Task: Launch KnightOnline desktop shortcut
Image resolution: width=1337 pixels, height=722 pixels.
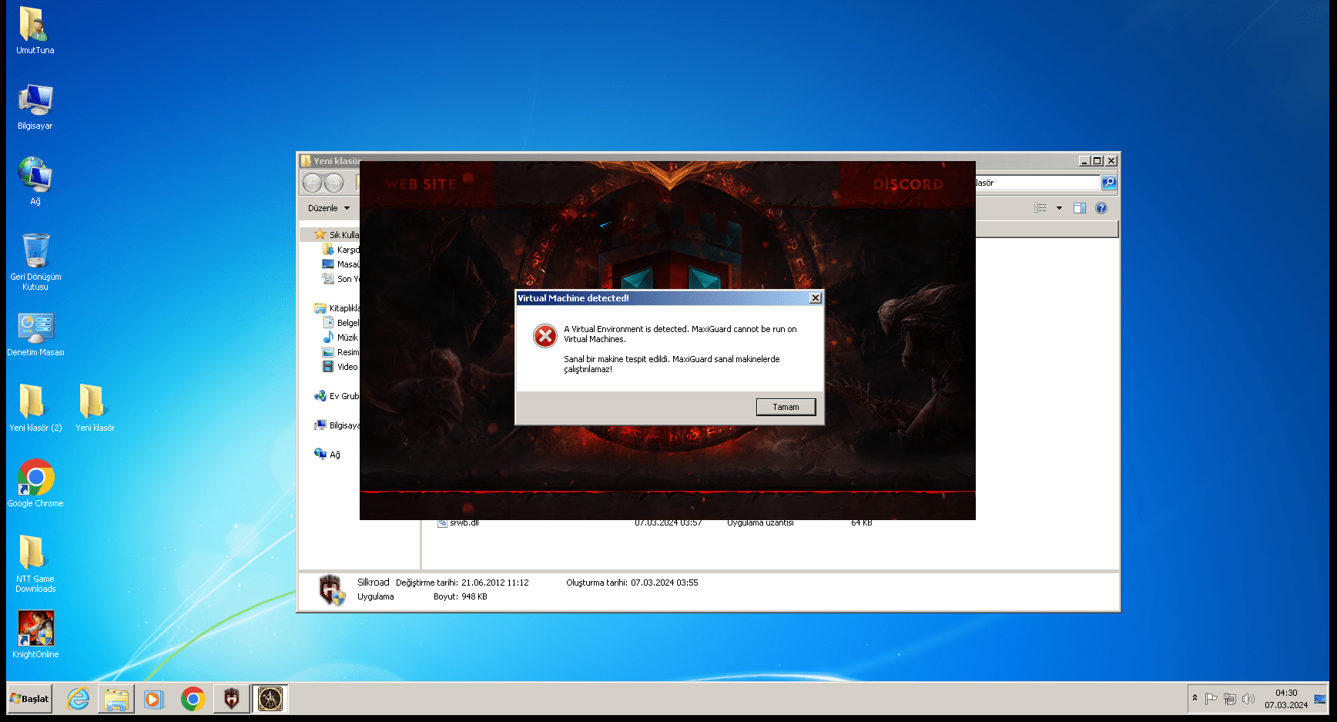Action: pyautogui.click(x=35, y=634)
